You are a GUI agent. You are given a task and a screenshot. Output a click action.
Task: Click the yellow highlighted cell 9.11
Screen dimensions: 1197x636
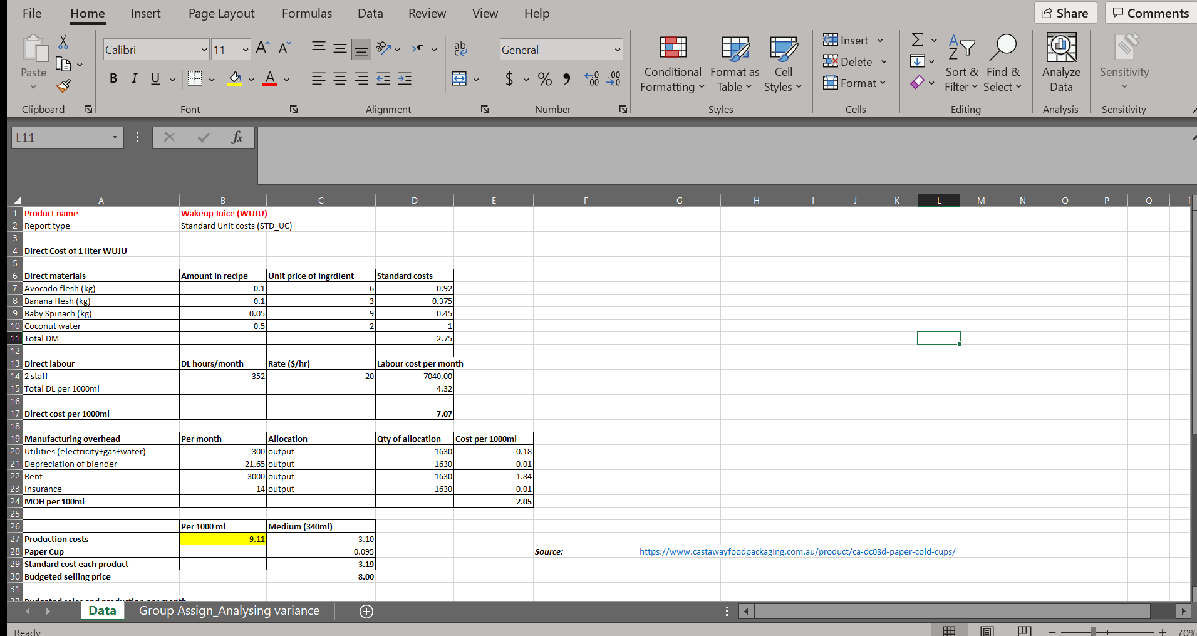pos(223,539)
